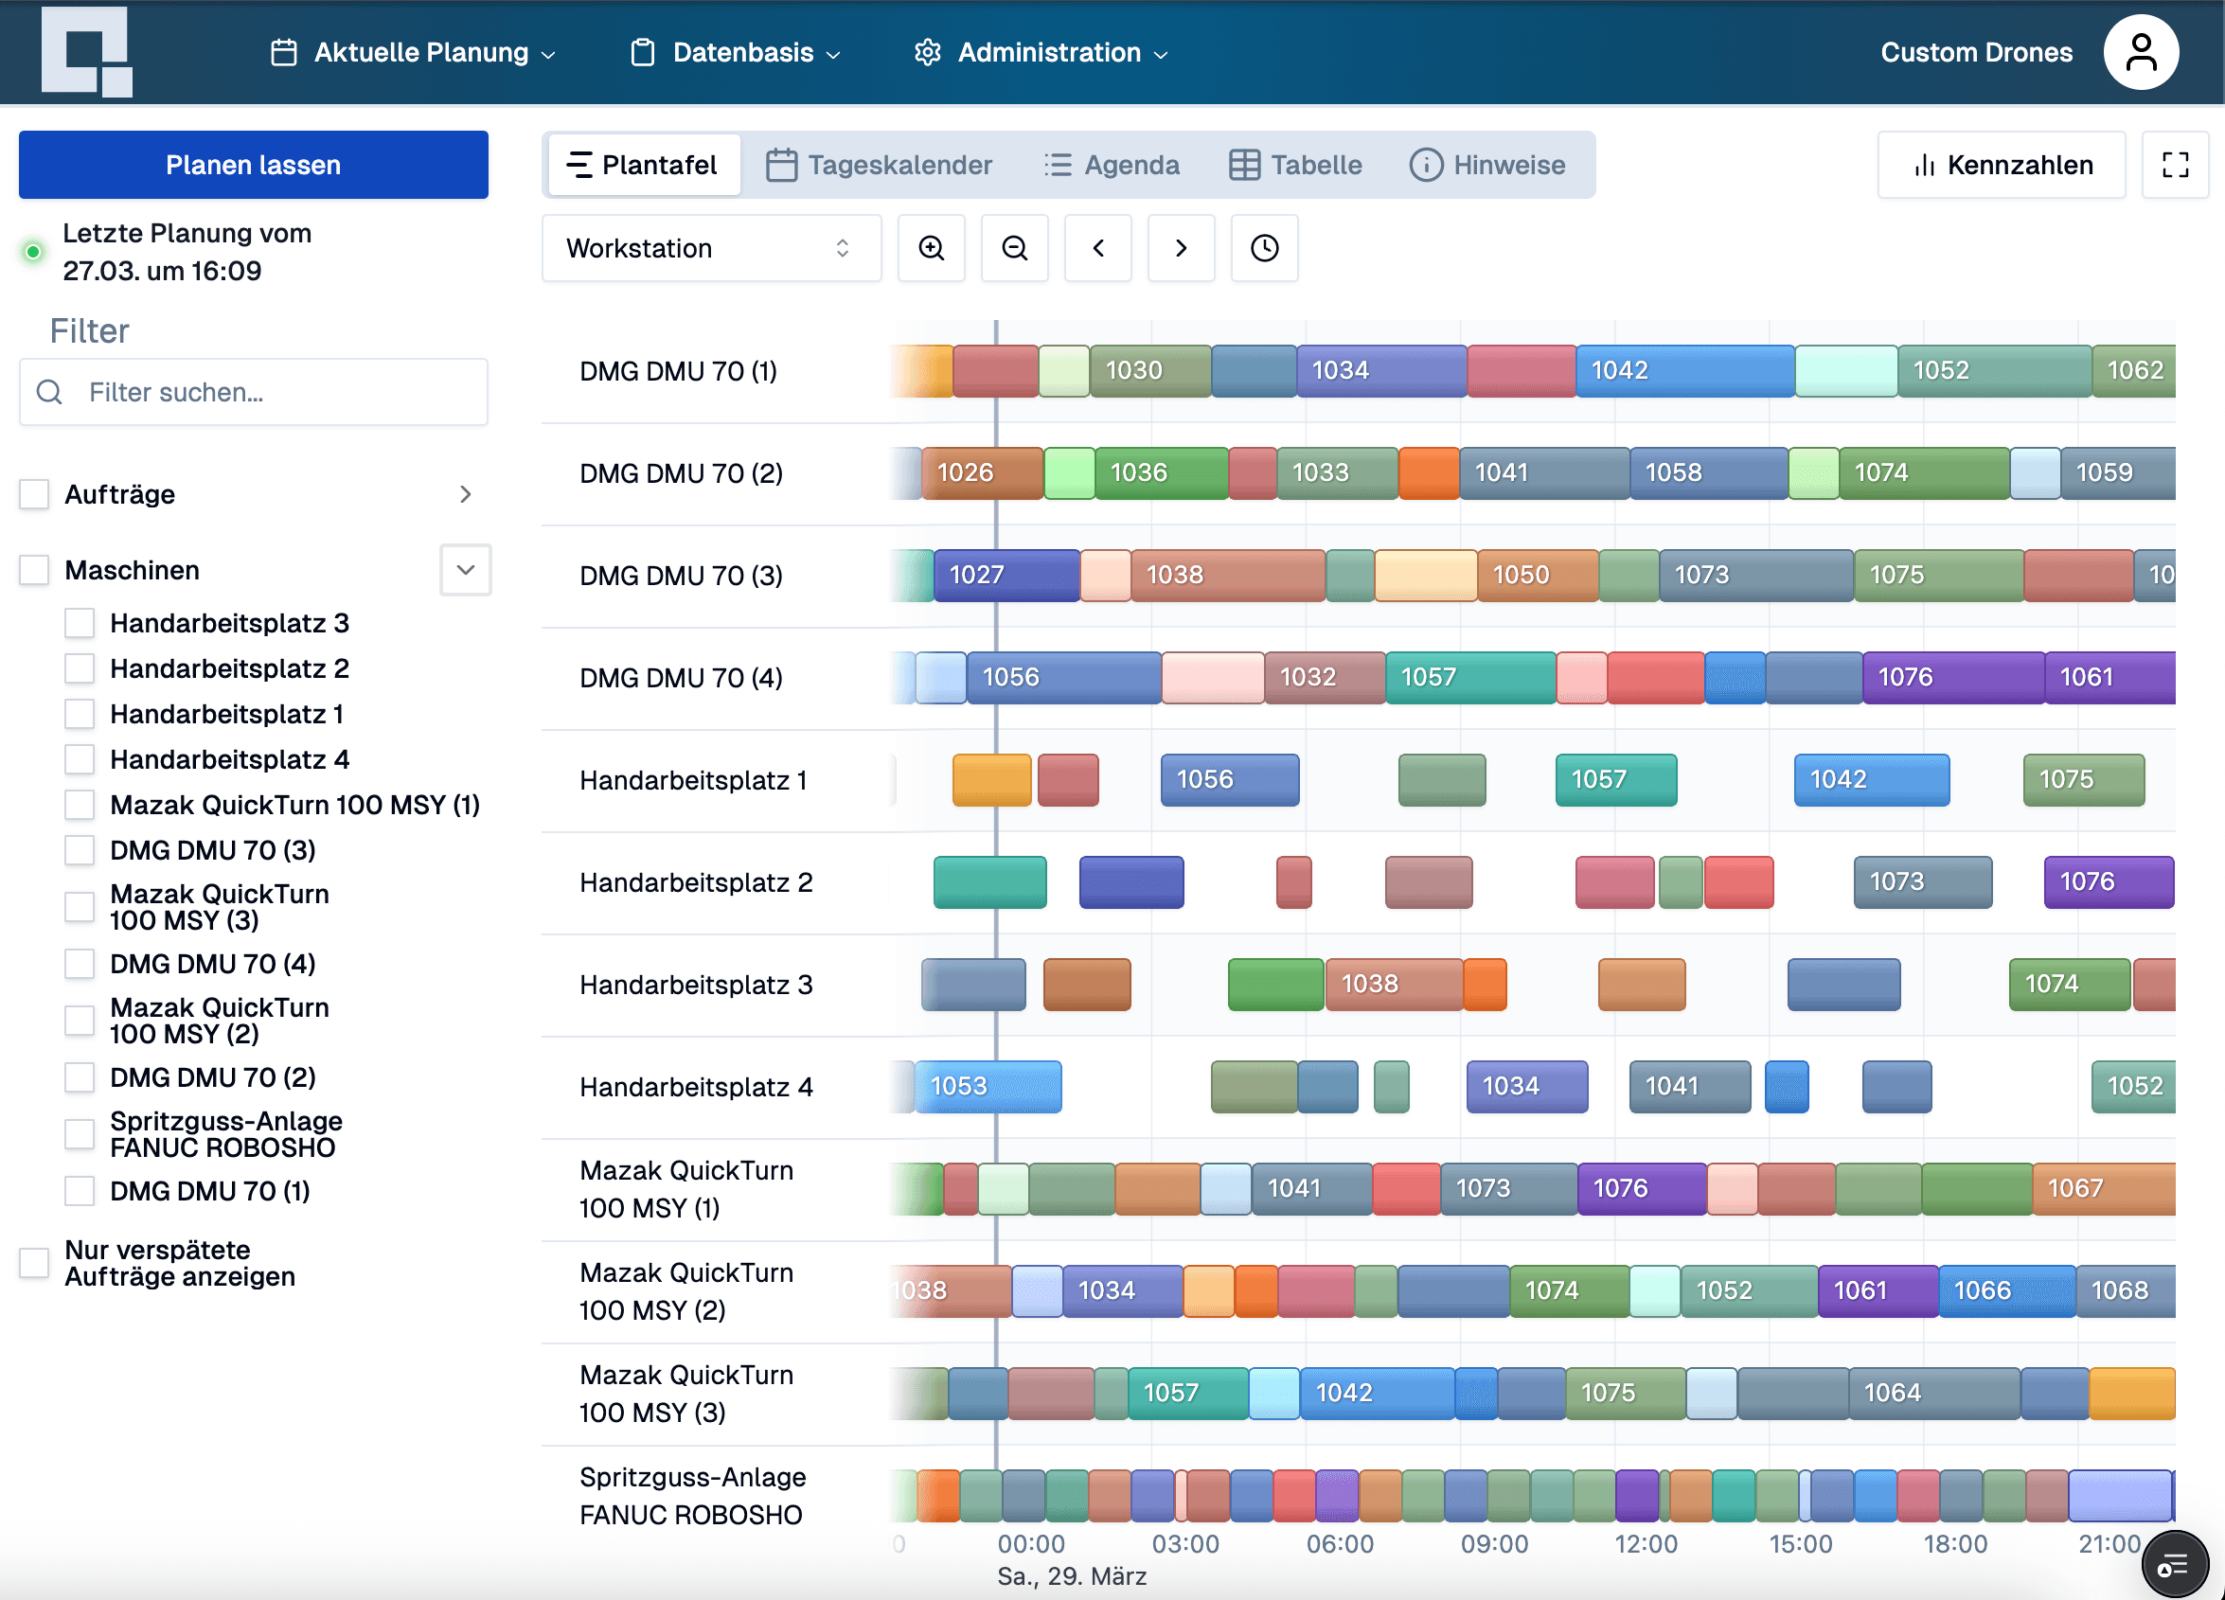Viewport: 2225px width, 1600px height.
Task: Click the clock jump-to-now icon
Action: tap(1265, 248)
